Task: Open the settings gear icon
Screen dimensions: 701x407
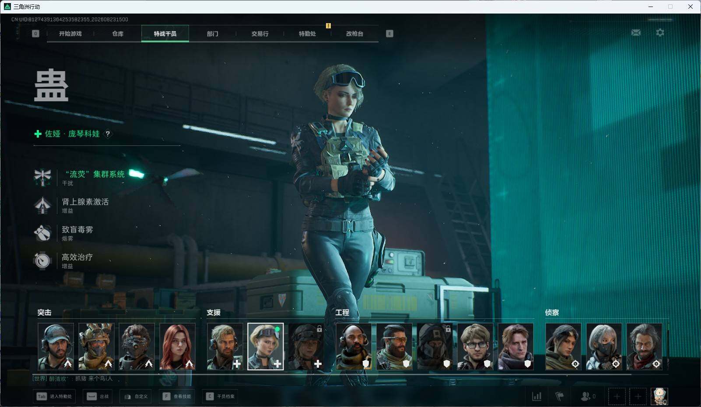Action: coord(660,33)
